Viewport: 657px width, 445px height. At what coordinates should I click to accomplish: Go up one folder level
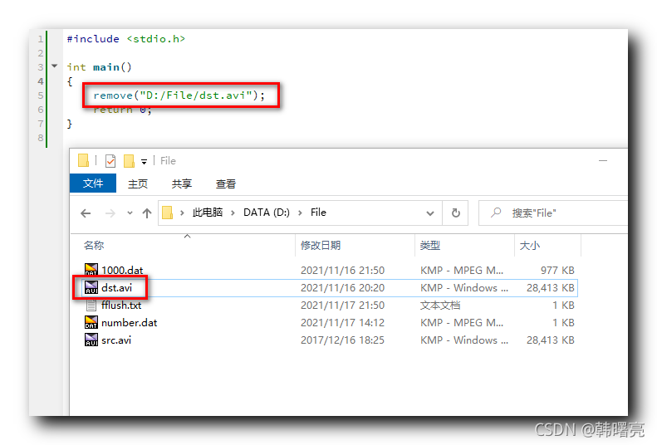(147, 213)
